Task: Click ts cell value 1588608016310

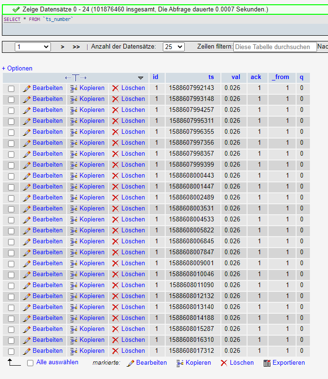Action: click(x=191, y=340)
